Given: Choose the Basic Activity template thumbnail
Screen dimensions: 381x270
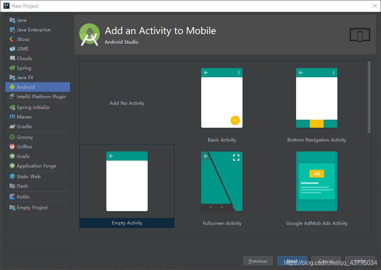Looking at the screenshot, I should coord(222,98).
